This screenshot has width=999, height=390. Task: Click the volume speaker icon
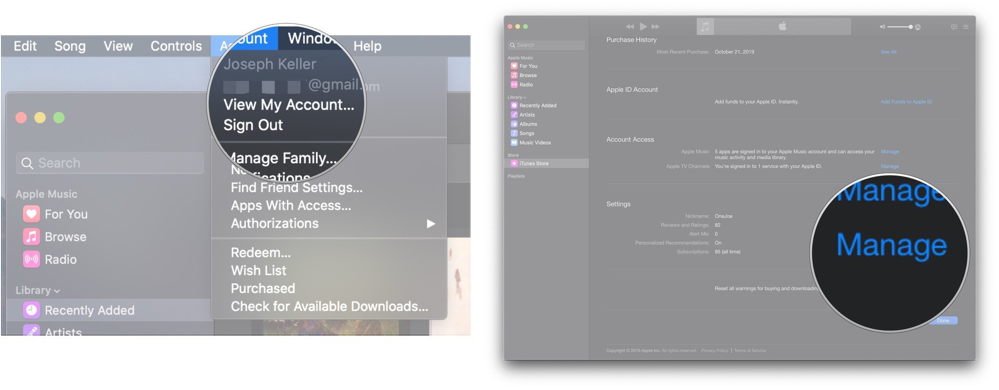(x=882, y=27)
